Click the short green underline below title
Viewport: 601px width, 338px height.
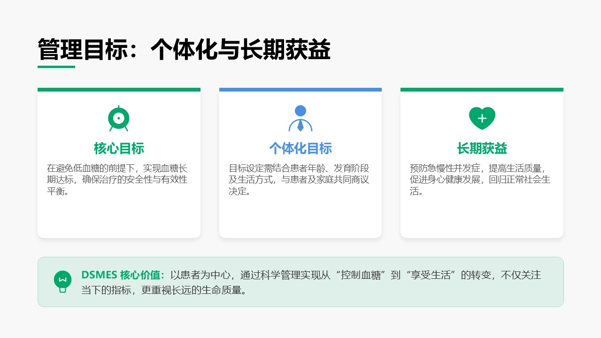56,67
